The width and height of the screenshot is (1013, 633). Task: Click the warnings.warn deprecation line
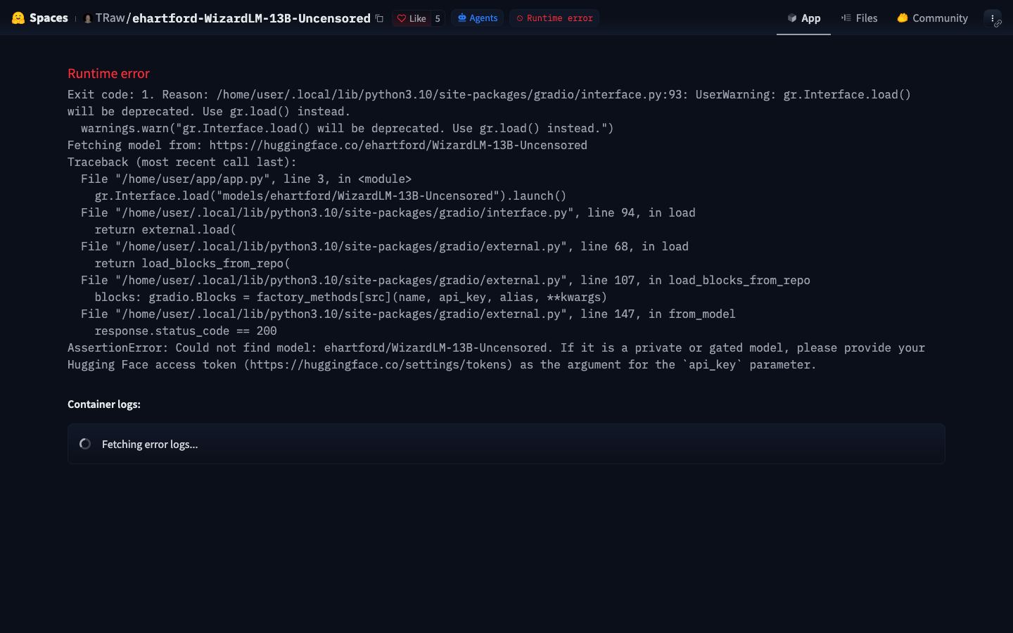348,128
